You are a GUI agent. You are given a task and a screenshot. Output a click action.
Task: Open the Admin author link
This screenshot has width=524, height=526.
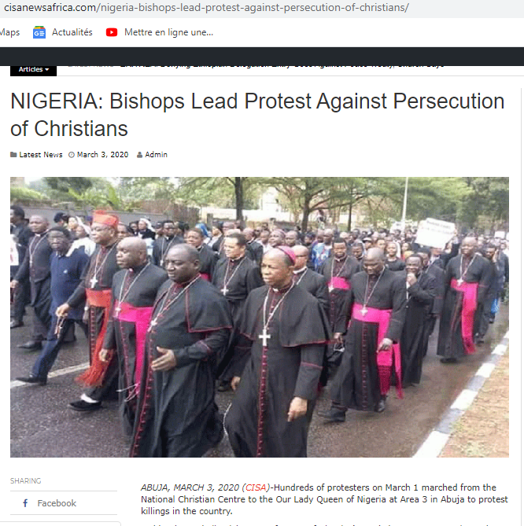pos(156,155)
